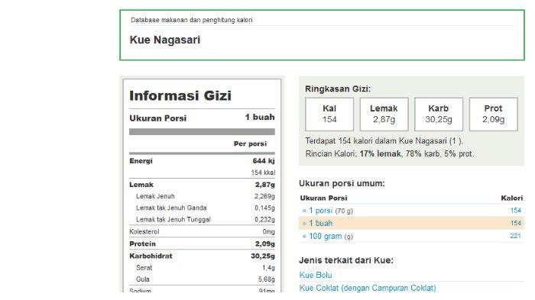Viewport: 535px width, 300px height.
Task: Click the '5,68g' sugar value
Action: (x=267, y=279)
